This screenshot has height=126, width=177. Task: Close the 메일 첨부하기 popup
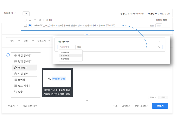tap(160, 42)
